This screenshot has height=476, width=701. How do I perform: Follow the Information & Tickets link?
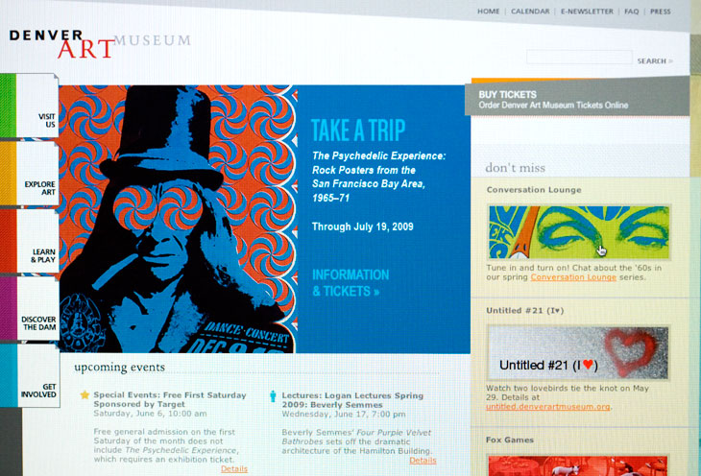[x=350, y=283]
